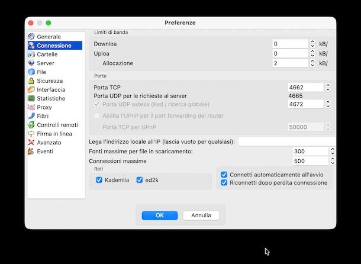The width and height of the screenshot is (361, 264).
Task: Click the Annulla button
Action: [201, 215]
